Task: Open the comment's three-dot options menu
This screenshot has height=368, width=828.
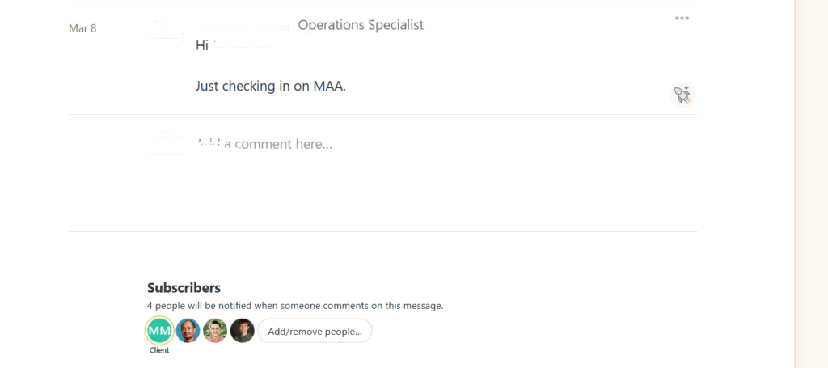Action: coord(682,18)
